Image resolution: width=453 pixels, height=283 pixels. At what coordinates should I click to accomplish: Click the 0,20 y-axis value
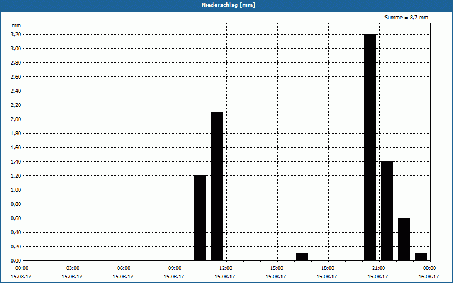pos(16,247)
